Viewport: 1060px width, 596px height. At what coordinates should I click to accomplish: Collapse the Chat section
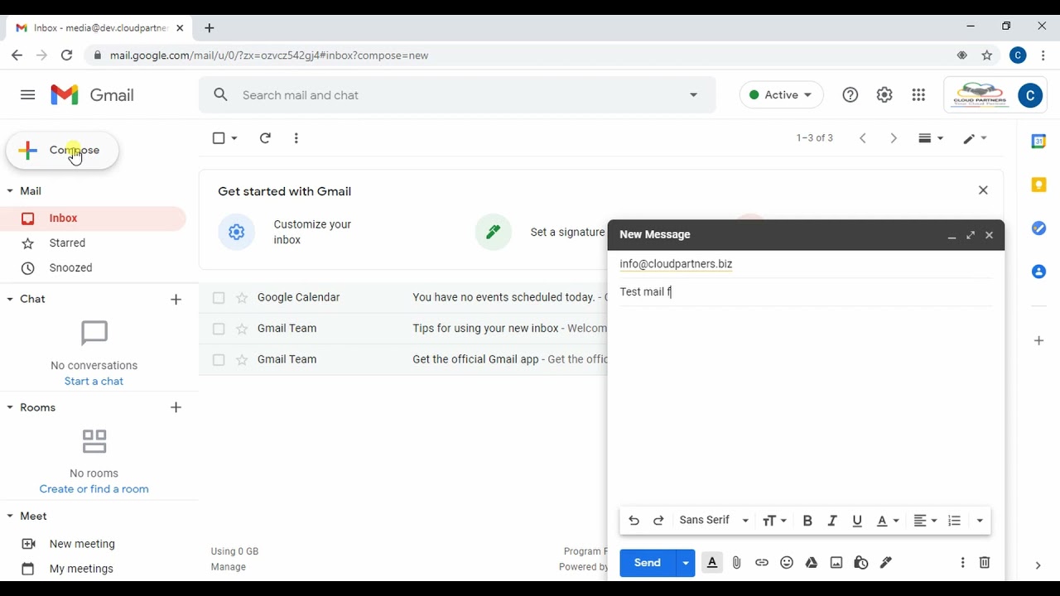[x=10, y=299]
